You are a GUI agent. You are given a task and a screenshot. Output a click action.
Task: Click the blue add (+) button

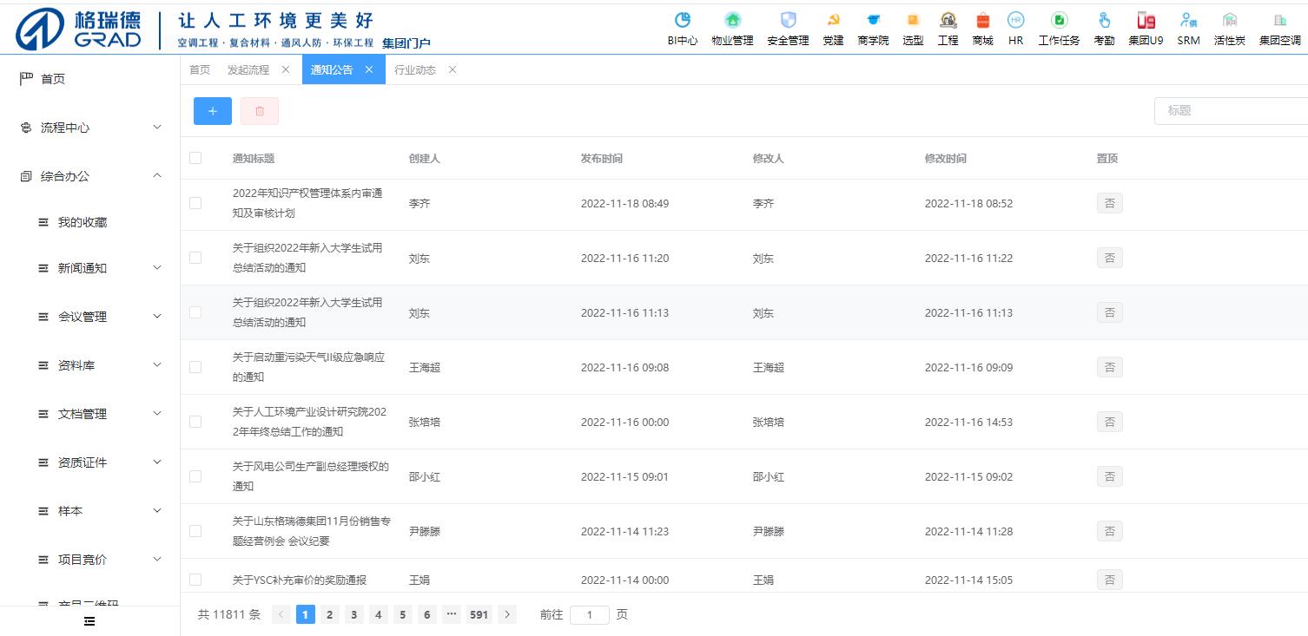click(213, 111)
